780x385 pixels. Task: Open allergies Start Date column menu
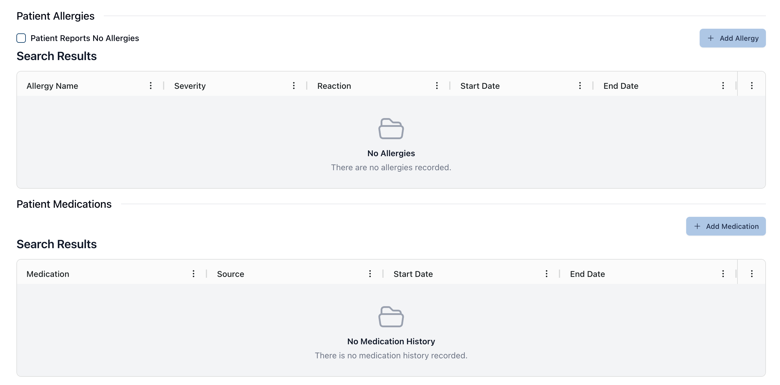pyautogui.click(x=579, y=86)
